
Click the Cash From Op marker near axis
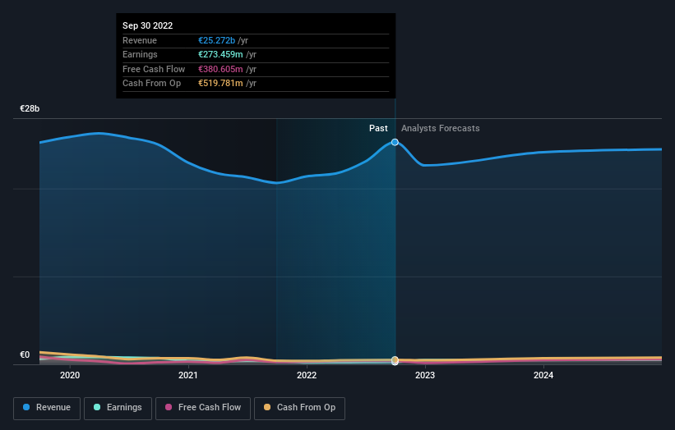[x=395, y=359]
